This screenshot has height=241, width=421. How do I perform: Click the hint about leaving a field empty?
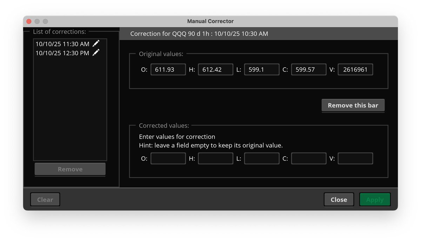click(x=211, y=145)
